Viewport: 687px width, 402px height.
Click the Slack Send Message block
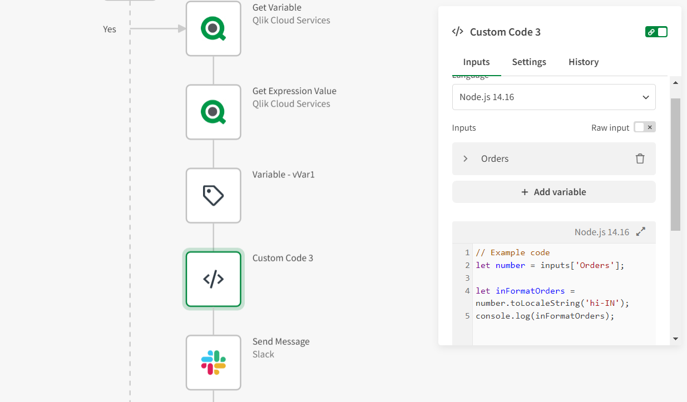(x=213, y=363)
